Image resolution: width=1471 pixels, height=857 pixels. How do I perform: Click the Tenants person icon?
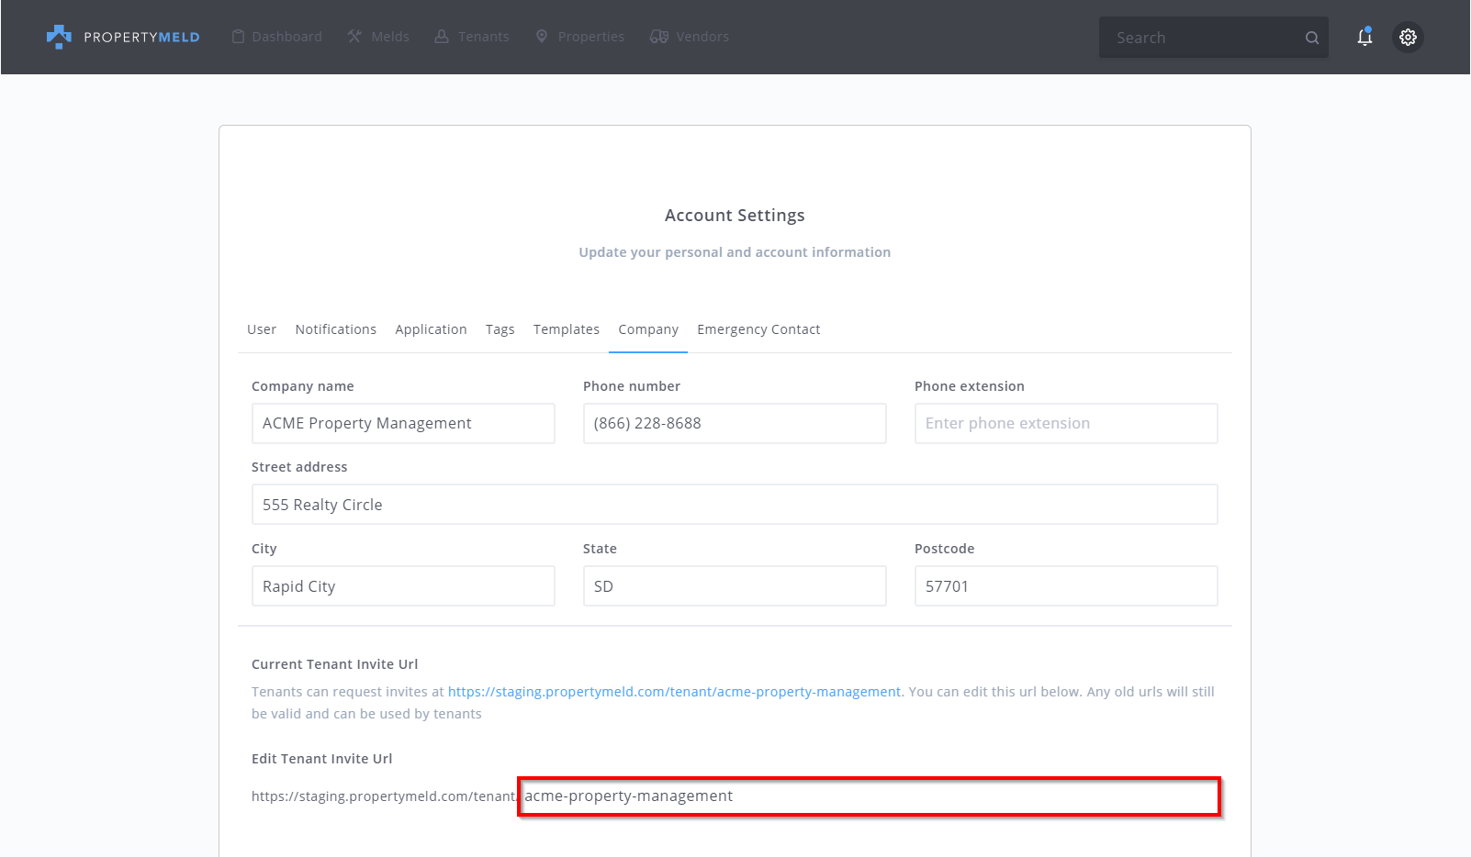click(442, 37)
